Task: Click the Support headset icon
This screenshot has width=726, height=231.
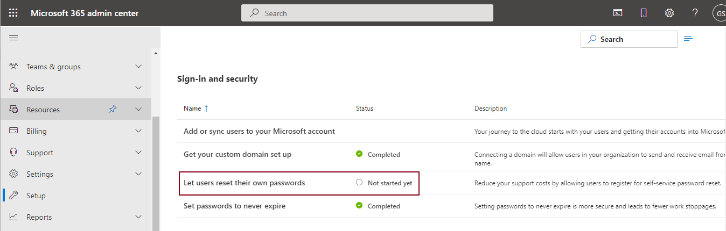Action: point(14,153)
